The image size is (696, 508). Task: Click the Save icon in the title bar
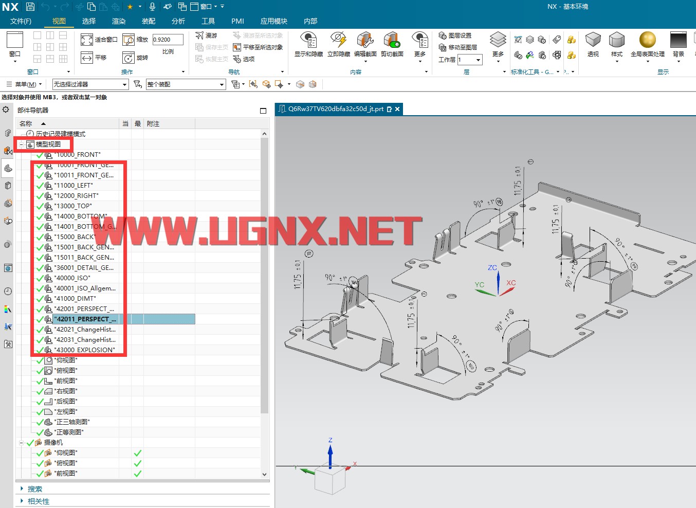tap(30, 7)
